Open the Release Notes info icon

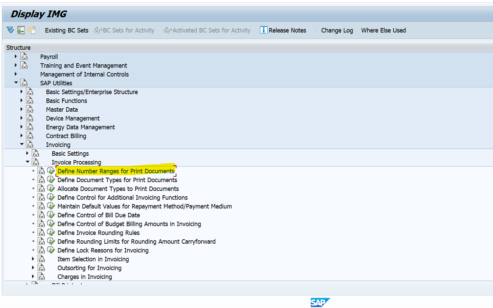click(x=263, y=30)
